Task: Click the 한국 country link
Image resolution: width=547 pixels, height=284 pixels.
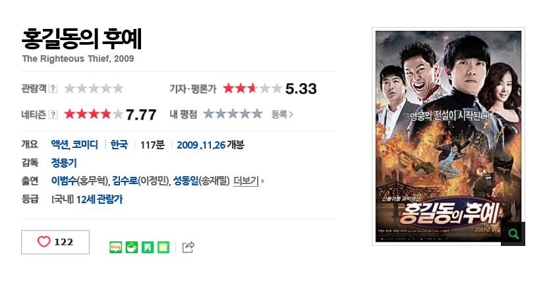Action: (x=119, y=145)
